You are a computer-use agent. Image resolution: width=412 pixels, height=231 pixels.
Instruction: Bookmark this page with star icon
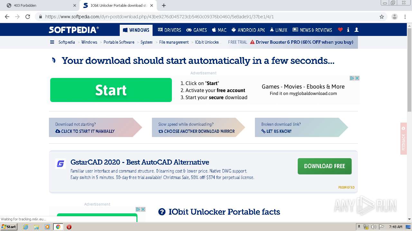point(382,17)
